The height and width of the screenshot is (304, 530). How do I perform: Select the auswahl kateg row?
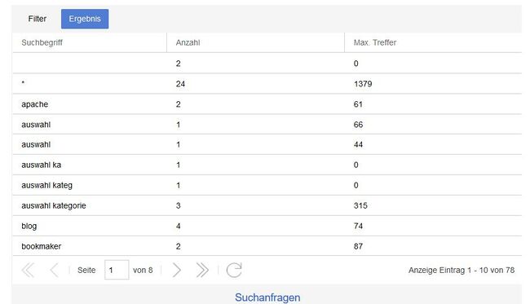pyautogui.click(x=267, y=185)
